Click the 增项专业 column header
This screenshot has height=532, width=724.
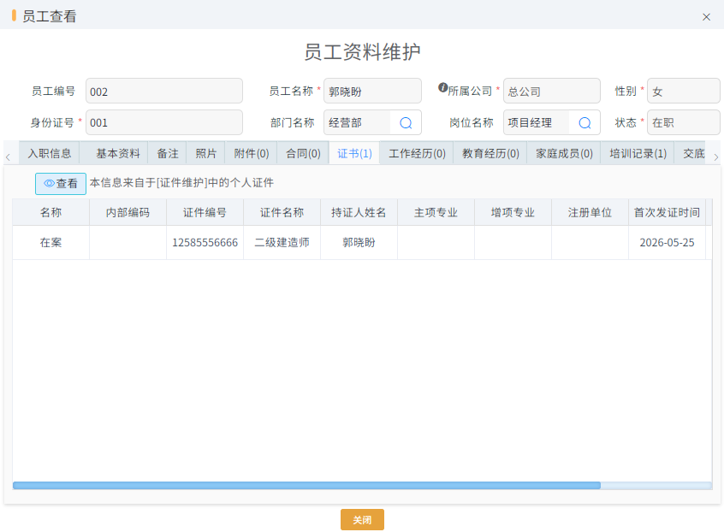point(513,212)
